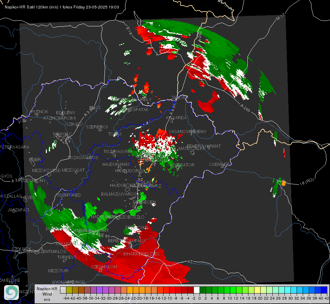Screen dimensions: 330x304
Task: Click the '0' value on the wind scale
Action: (x=200, y=298)
